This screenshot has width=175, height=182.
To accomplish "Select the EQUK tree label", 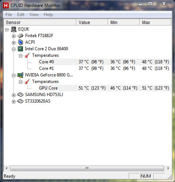I will [24, 29].
